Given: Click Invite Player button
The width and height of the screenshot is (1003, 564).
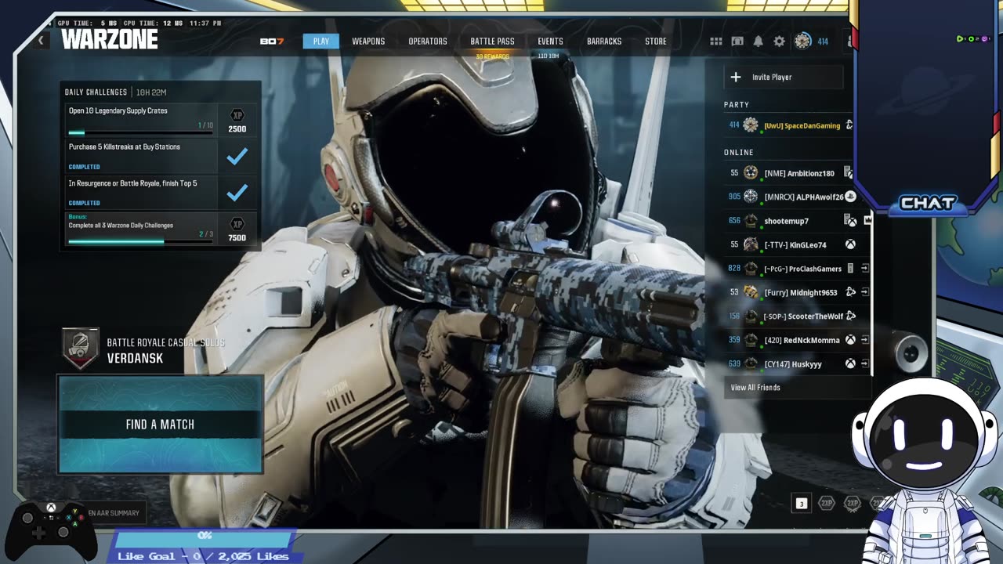Looking at the screenshot, I should [x=784, y=77].
